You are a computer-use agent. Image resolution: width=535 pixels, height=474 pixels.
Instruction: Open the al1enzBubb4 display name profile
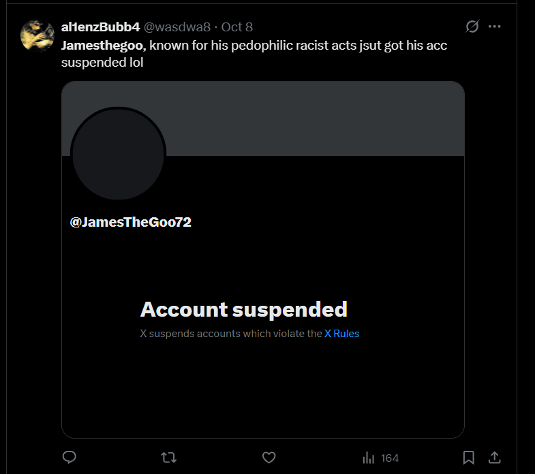coord(100,27)
